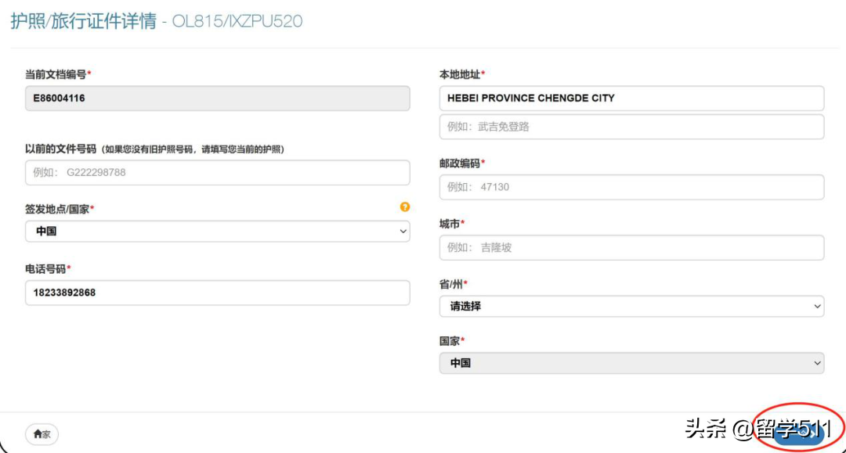Click the 护照/旅行证件详情 page heading
846x453 pixels.
(x=83, y=21)
